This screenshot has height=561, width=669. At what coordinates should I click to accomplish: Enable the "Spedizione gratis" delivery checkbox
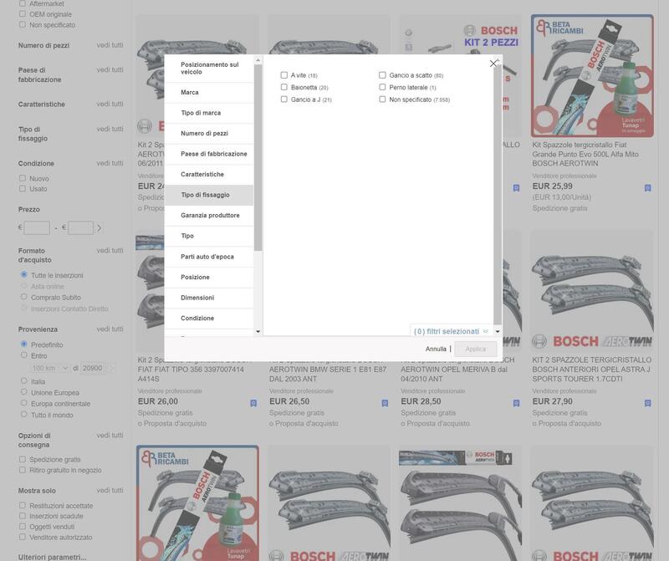coord(23,460)
